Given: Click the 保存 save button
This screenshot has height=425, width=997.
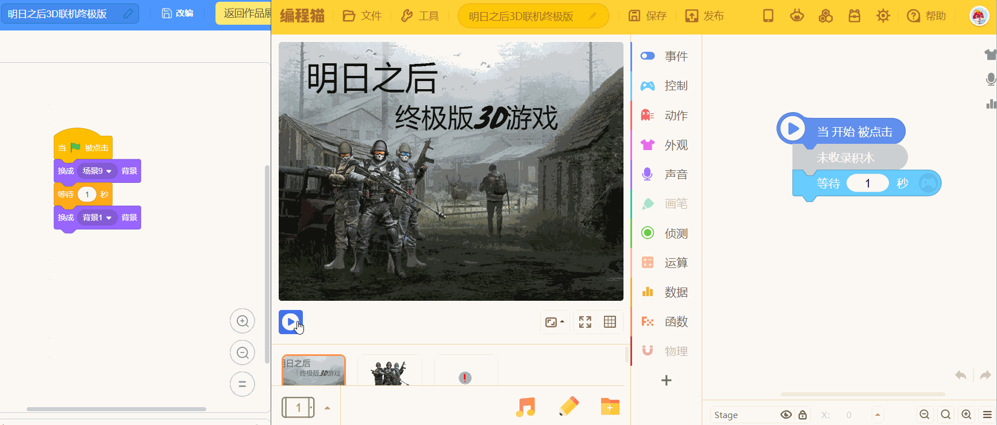Looking at the screenshot, I should [648, 16].
